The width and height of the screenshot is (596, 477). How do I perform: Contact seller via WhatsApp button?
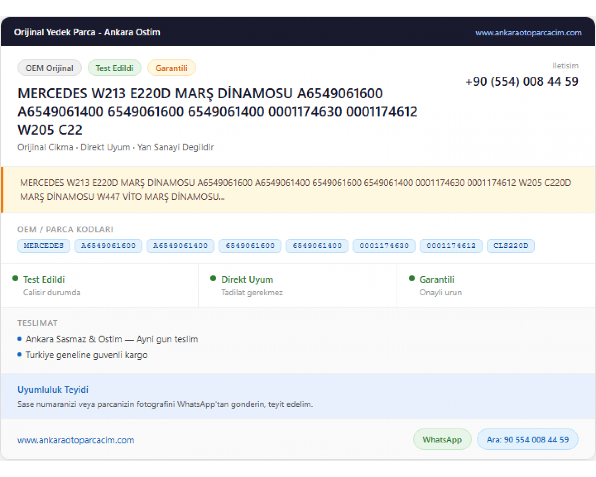(x=442, y=440)
